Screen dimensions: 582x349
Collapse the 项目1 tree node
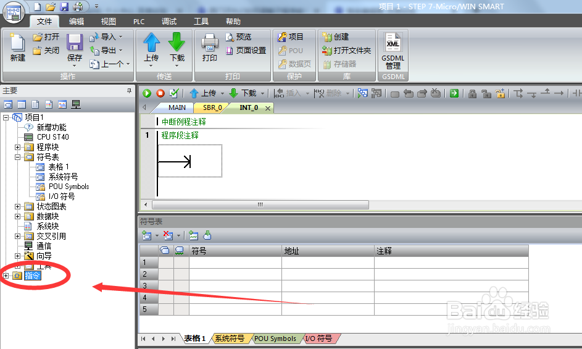pyautogui.click(x=6, y=117)
